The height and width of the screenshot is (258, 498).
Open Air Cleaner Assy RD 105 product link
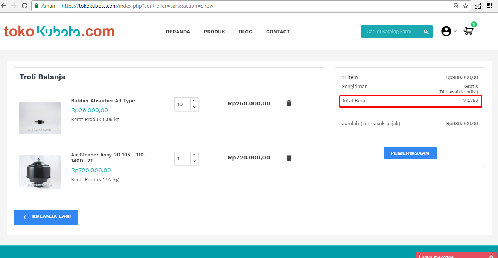click(109, 158)
